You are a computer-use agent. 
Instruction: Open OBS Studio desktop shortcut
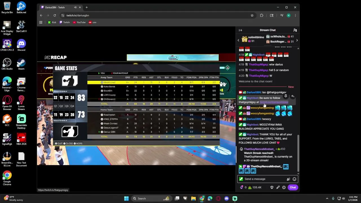[x=7, y=64]
